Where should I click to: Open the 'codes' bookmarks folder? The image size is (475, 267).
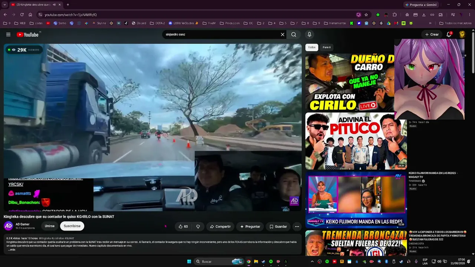(36, 23)
